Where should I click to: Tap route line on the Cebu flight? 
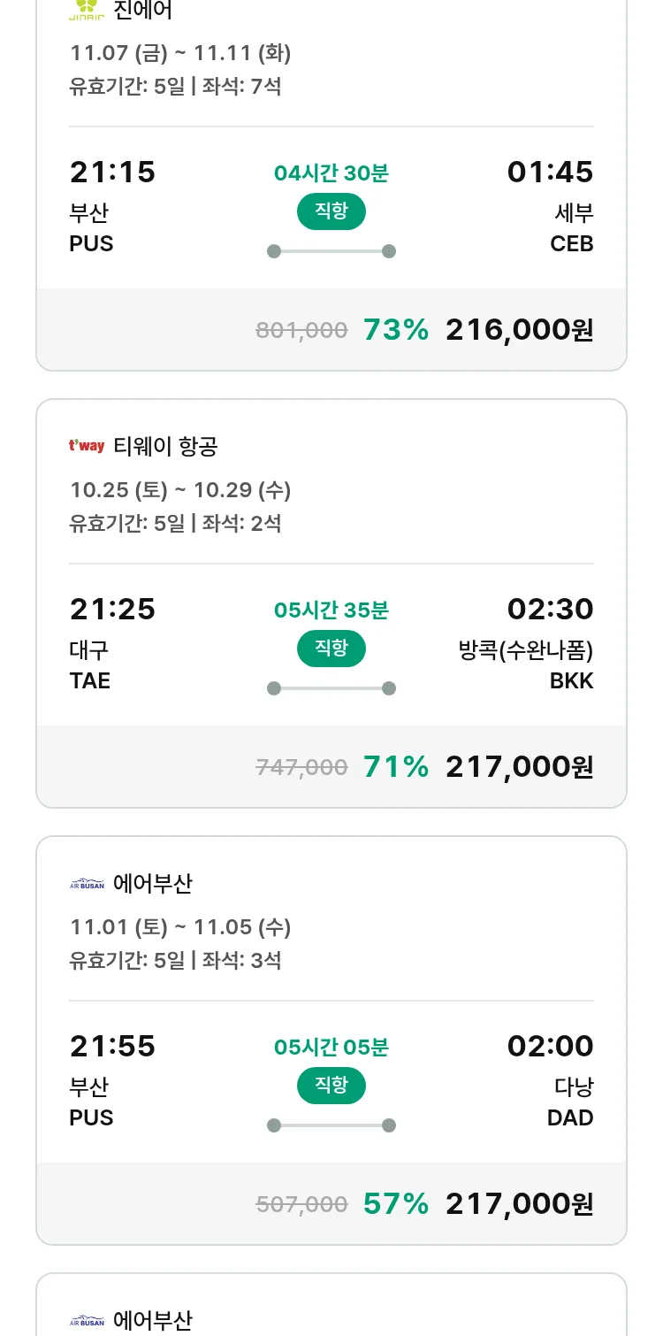coord(331,251)
